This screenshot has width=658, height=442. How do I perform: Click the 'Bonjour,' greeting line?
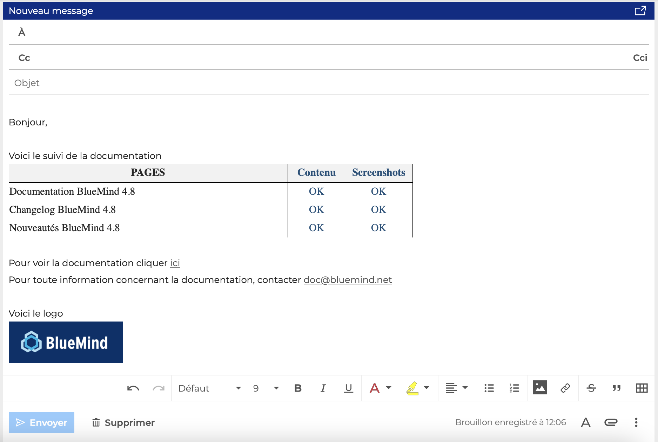[x=28, y=122]
